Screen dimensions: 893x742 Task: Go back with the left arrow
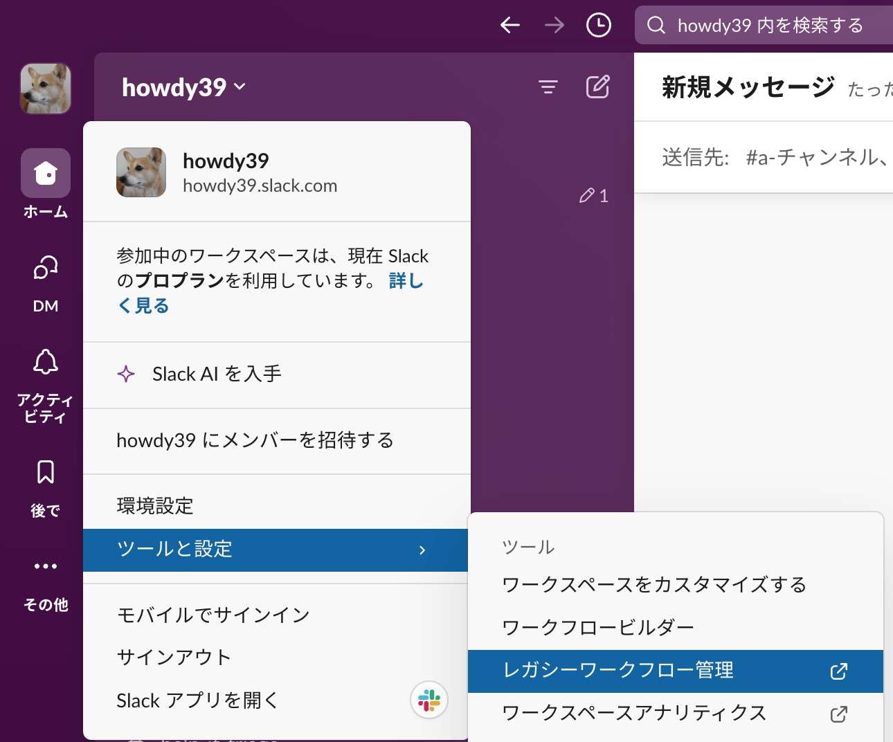(510, 26)
